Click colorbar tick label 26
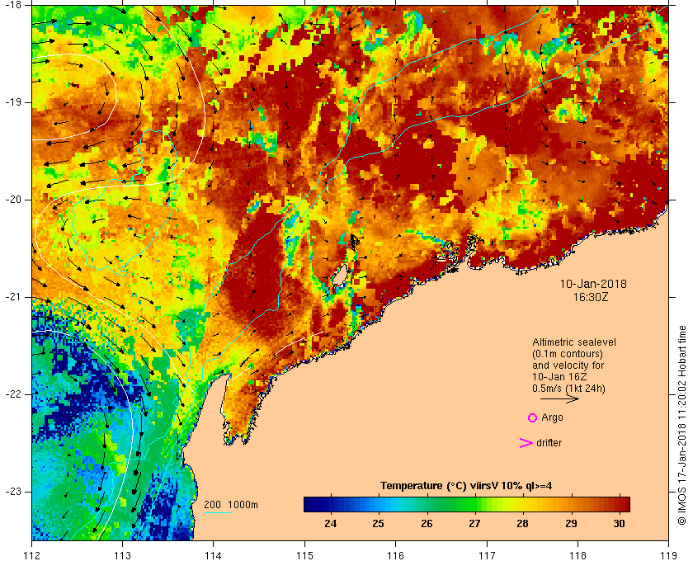 [x=427, y=523]
